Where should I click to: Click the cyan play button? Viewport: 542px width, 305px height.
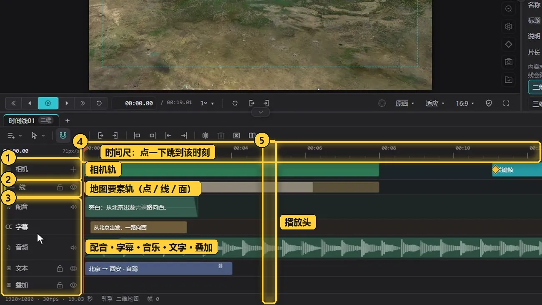48,103
